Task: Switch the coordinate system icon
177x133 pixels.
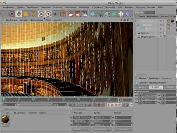Action: (x=62, y=14)
